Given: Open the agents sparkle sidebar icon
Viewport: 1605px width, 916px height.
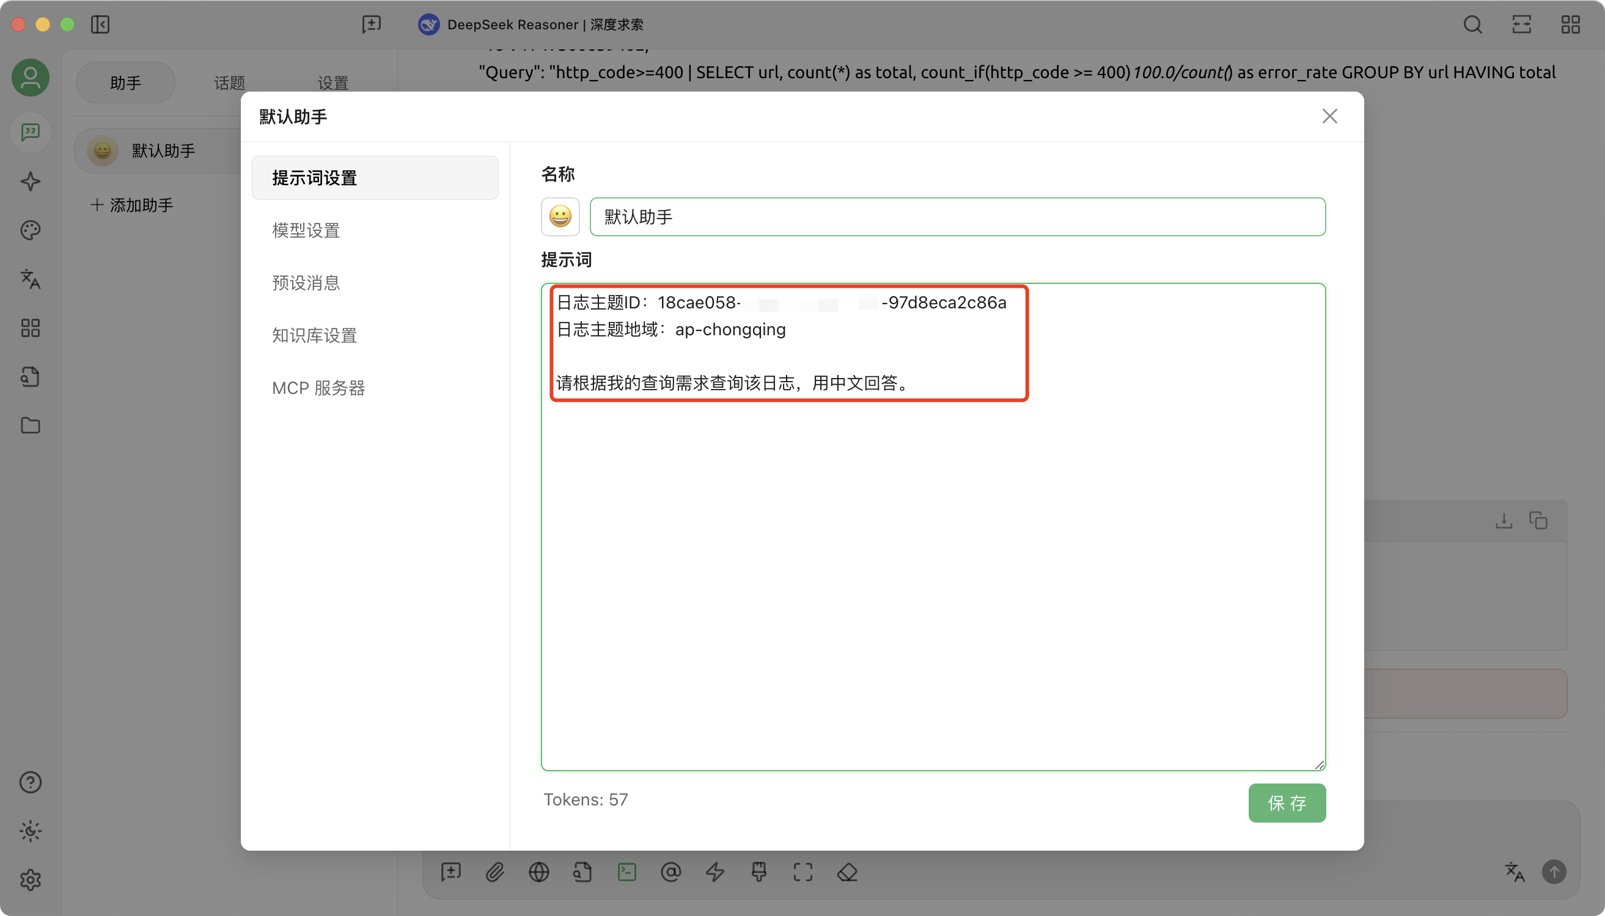Looking at the screenshot, I should 30,182.
